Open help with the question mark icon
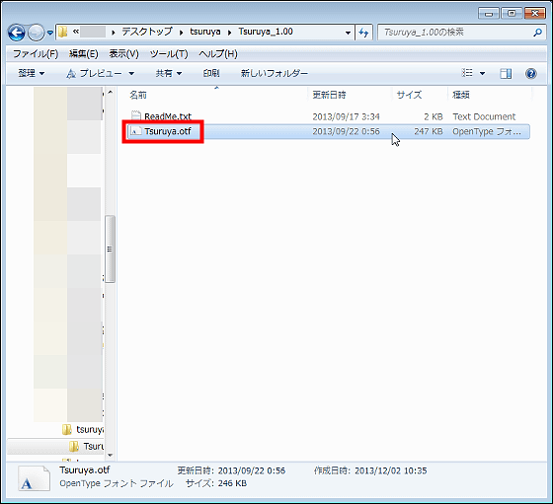The width and height of the screenshot is (553, 504). (531, 73)
